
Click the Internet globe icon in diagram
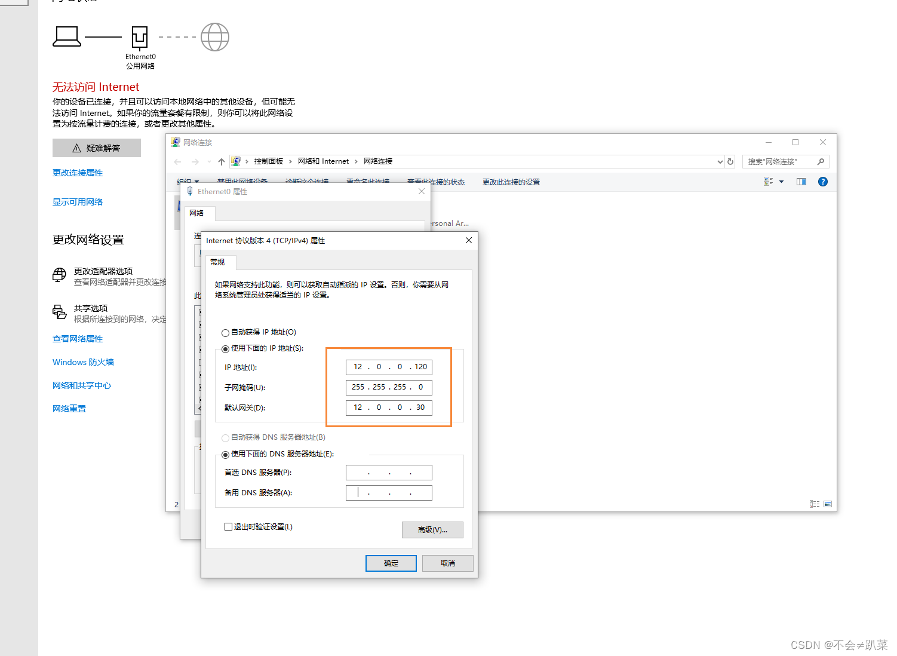point(215,37)
